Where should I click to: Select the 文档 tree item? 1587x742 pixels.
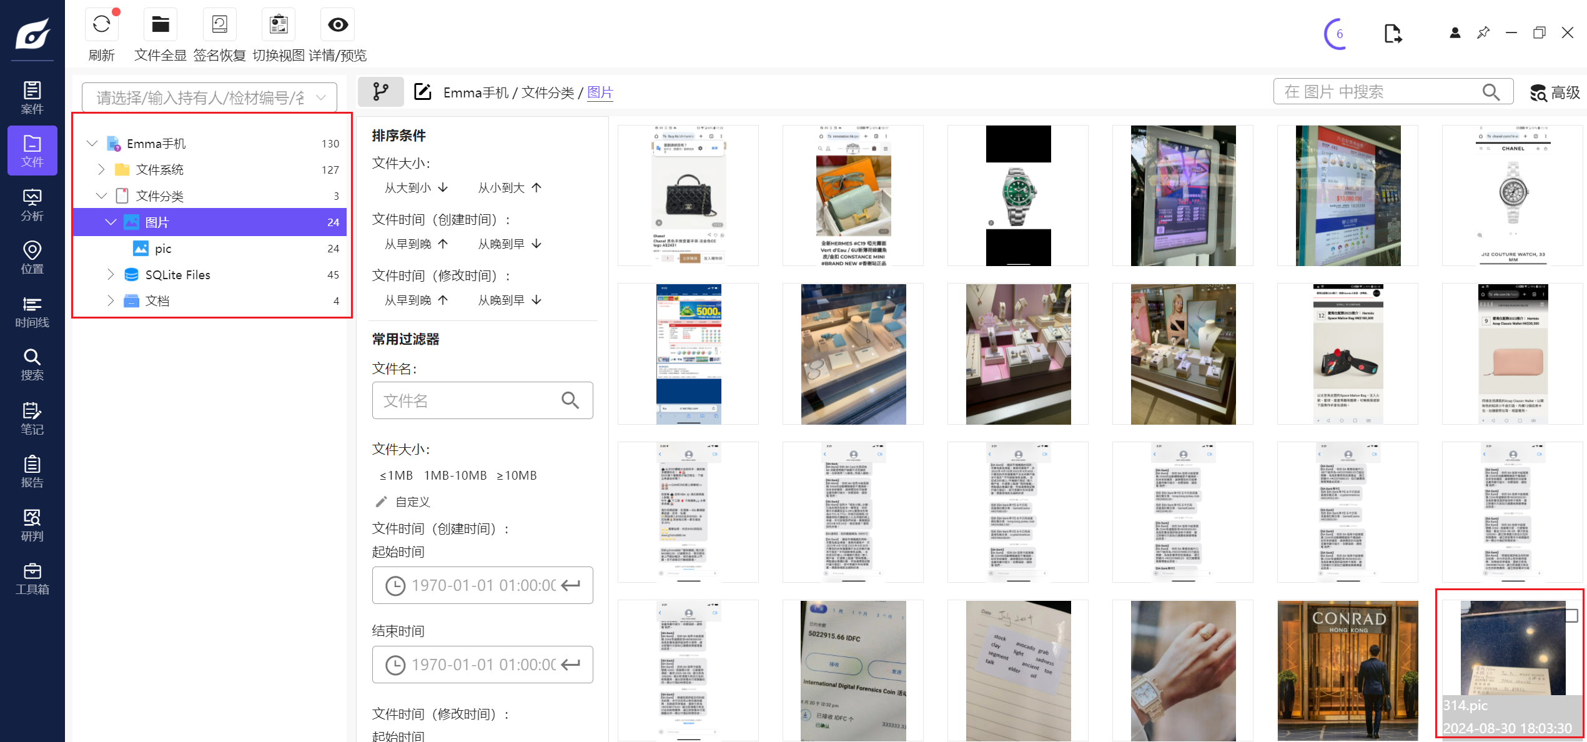click(x=157, y=301)
